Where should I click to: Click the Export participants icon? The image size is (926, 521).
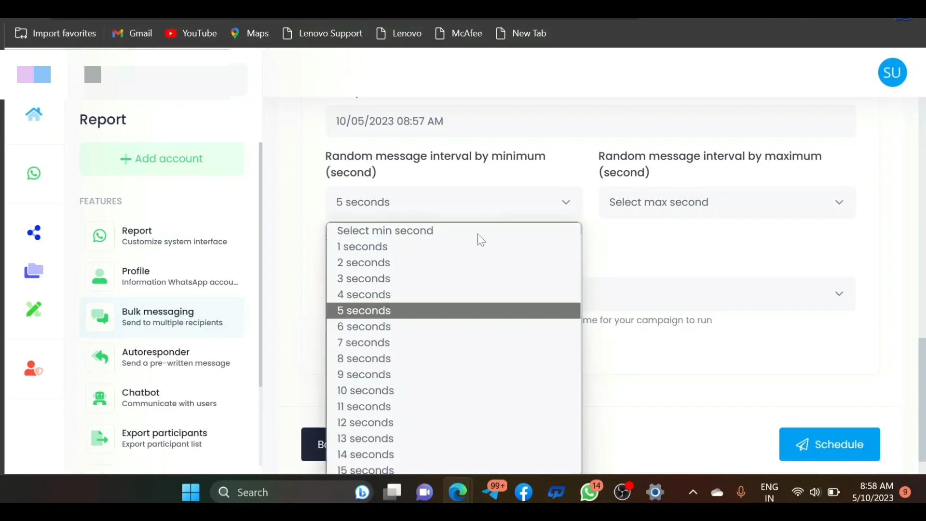click(x=99, y=438)
